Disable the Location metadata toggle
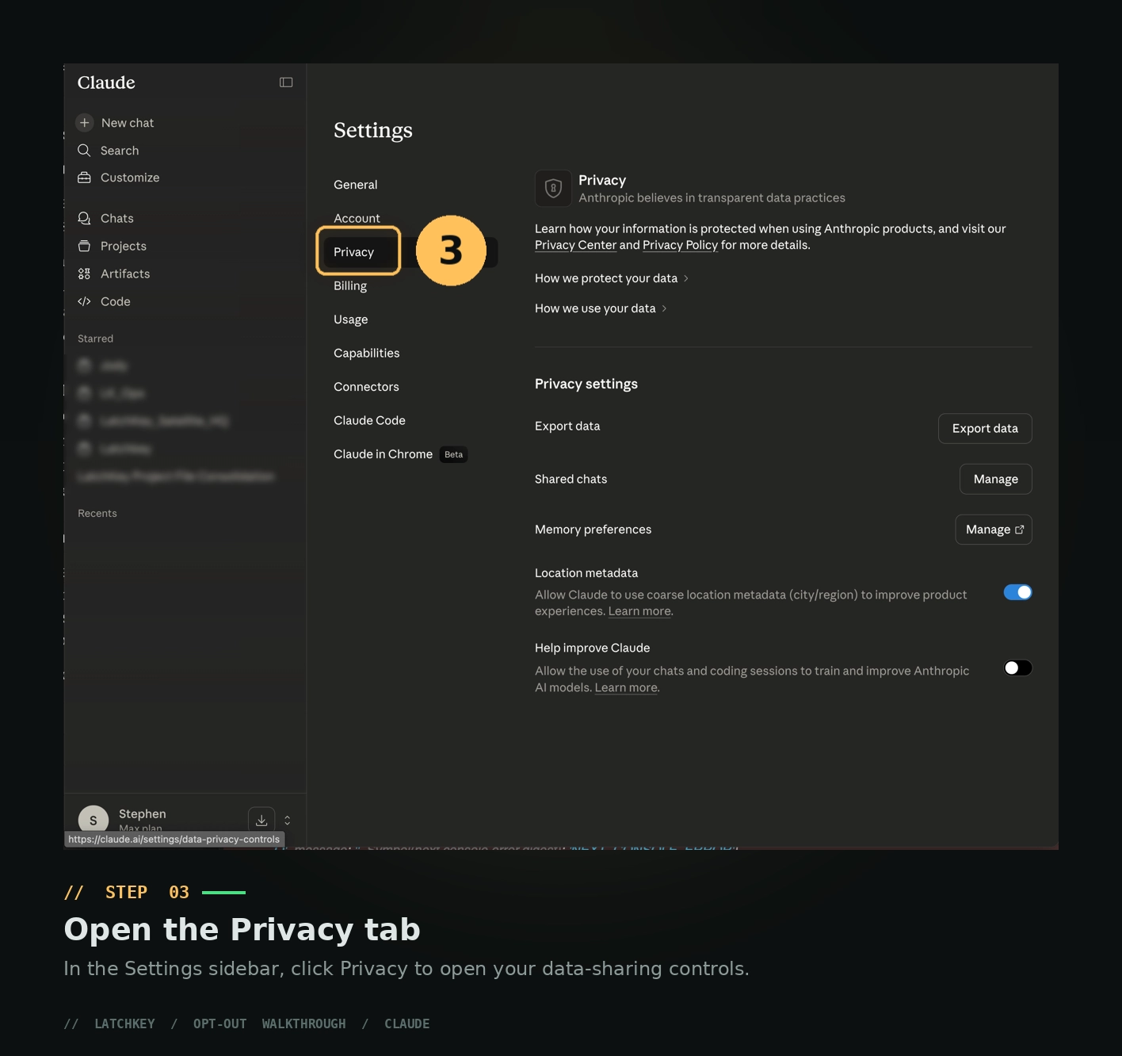The image size is (1122, 1056). point(1017,592)
